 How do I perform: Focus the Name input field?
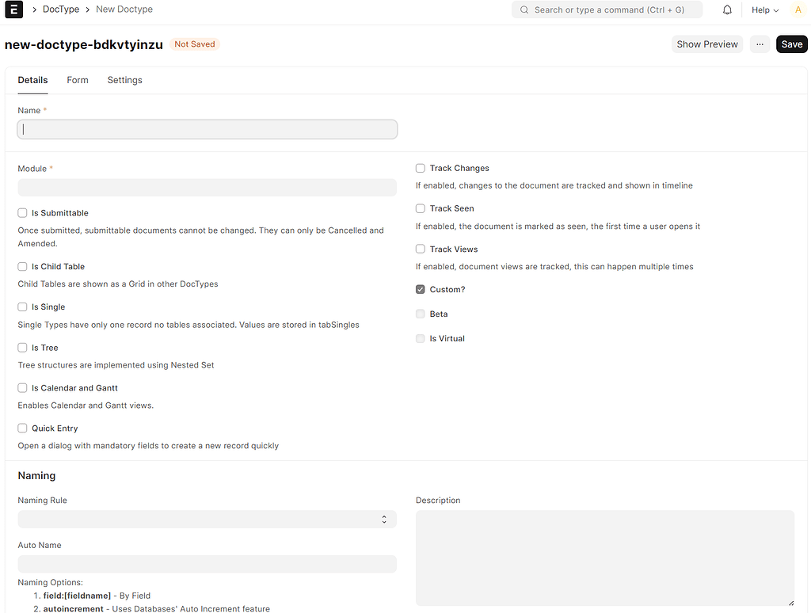coord(207,129)
